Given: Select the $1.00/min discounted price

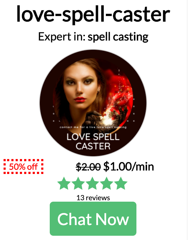Looking at the screenshot, I should click(129, 167).
